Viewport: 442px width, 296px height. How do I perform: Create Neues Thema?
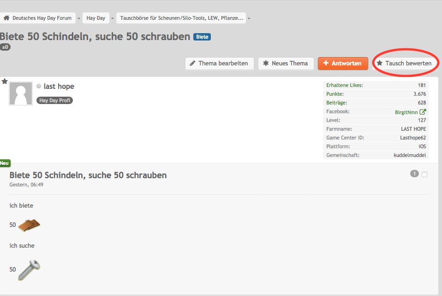(x=286, y=64)
